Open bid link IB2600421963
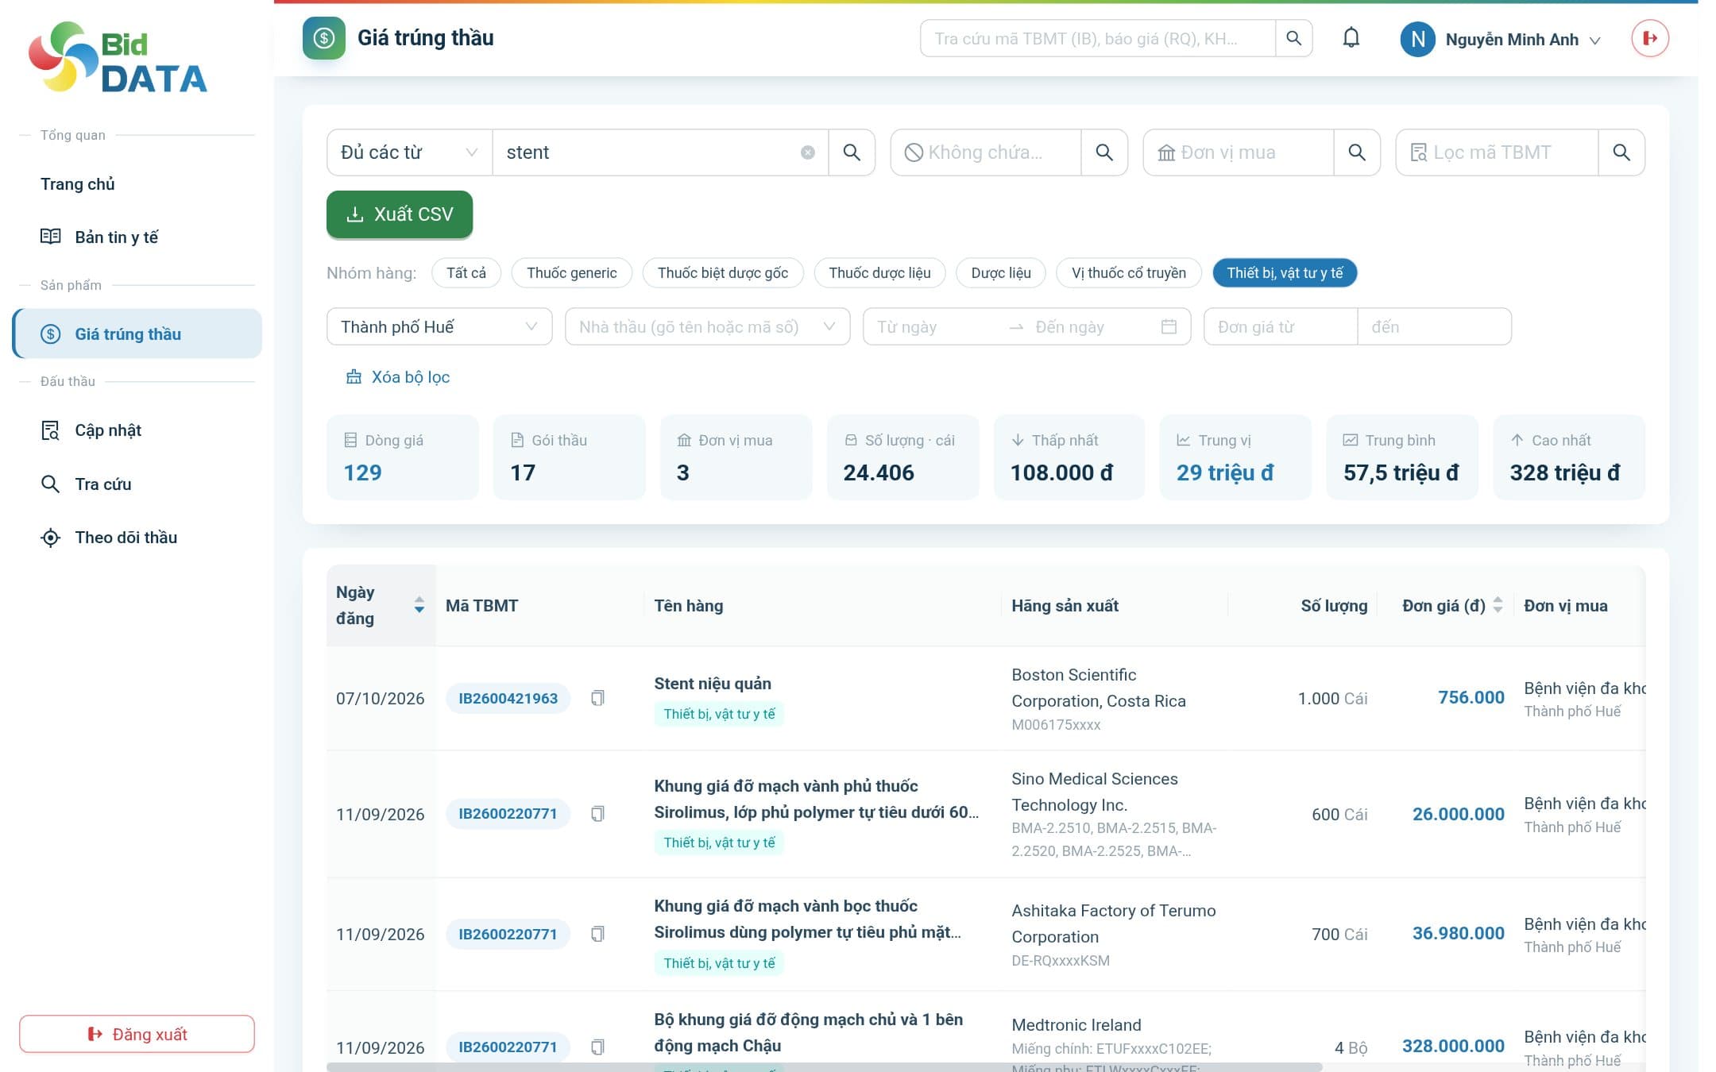1716x1072 pixels. point(508,698)
